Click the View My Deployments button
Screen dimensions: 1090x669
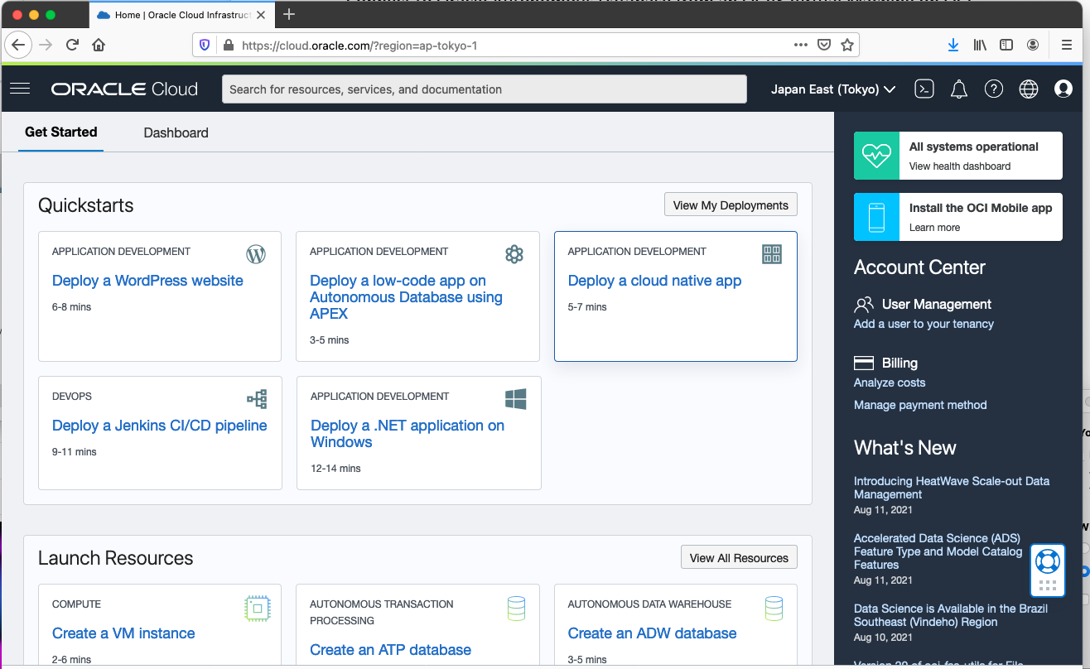pyautogui.click(x=730, y=204)
